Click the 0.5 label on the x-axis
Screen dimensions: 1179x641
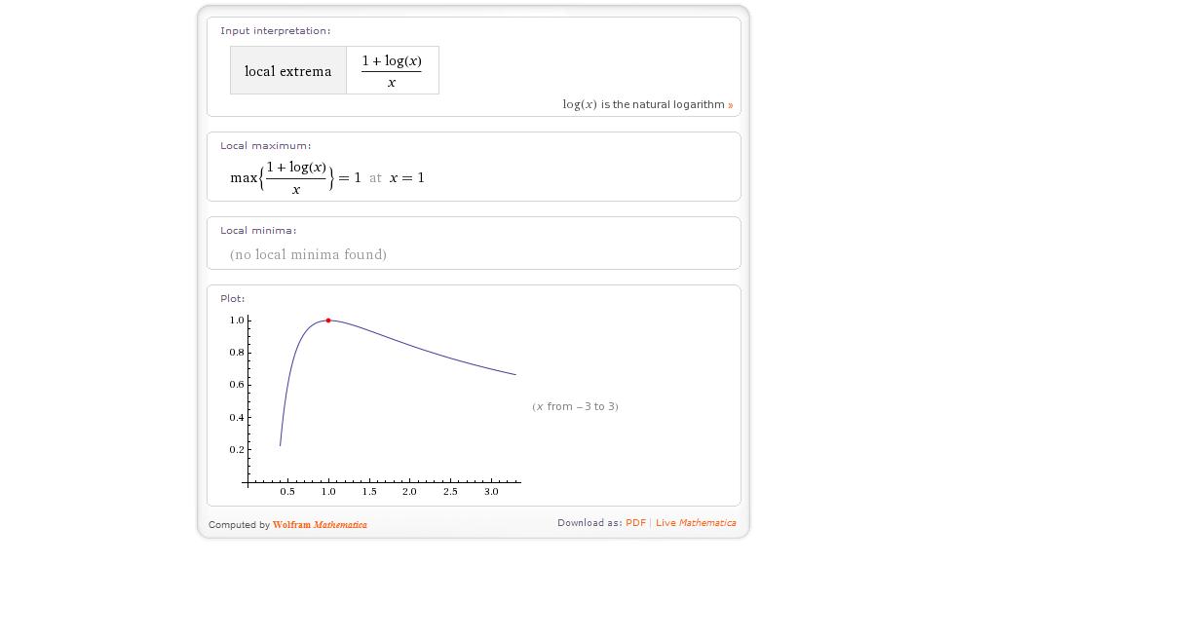coord(287,492)
